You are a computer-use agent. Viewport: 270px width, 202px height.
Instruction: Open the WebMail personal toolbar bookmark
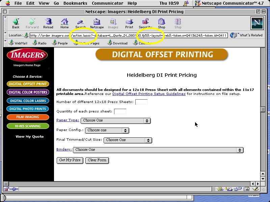click(x=18, y=43)
